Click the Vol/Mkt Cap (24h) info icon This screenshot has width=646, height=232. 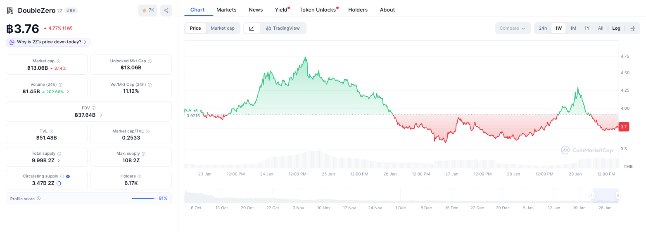[x=150, y=85]
